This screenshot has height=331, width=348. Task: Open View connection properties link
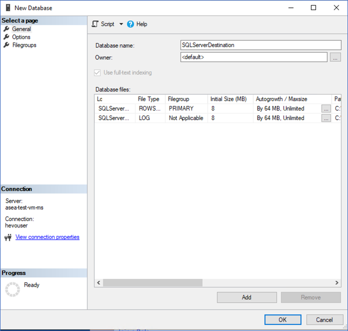click(47, 237)
